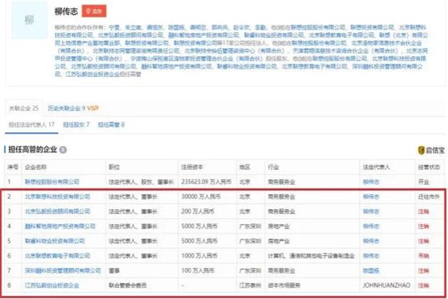
Task: Click the red 吊销 status in row 6
Action: pos(423,256)
